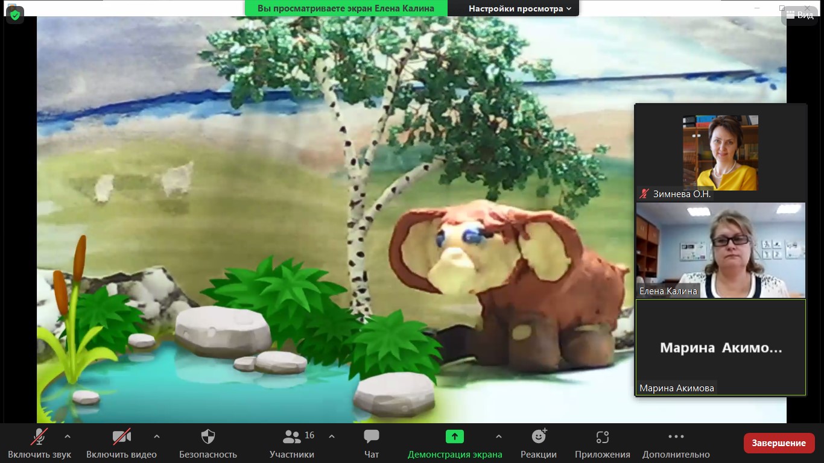Click the green encryption shield icon
The width and height of the screenshot is (824, 463).
15,15
